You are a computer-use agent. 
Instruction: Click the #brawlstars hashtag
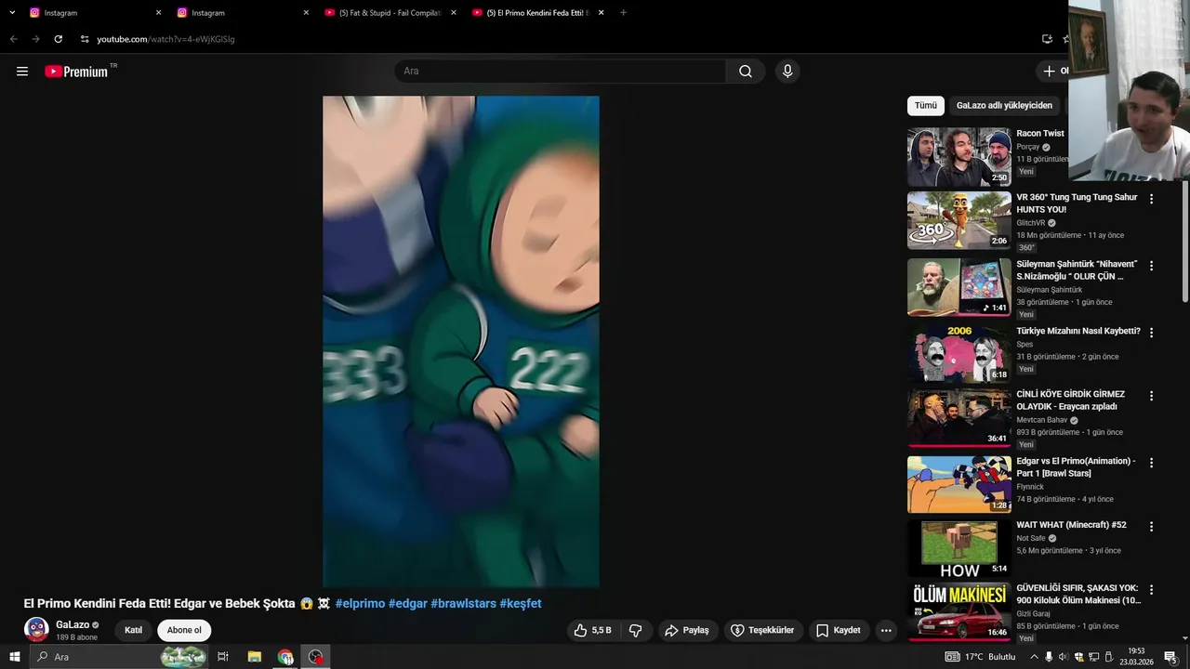point(463,604)
